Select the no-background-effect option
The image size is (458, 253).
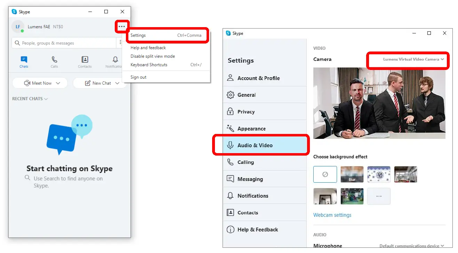(x=325, y=174)
